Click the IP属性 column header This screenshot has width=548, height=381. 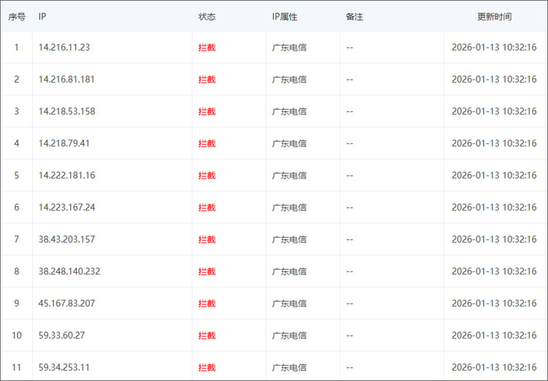(284, 16)
